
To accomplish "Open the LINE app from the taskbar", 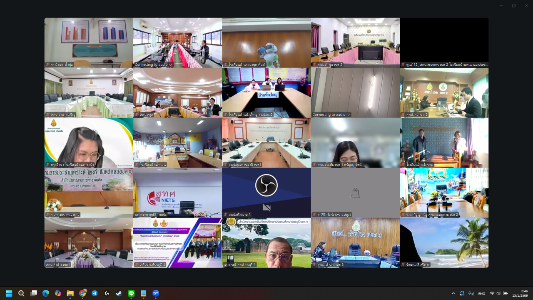I will [131, 293].
